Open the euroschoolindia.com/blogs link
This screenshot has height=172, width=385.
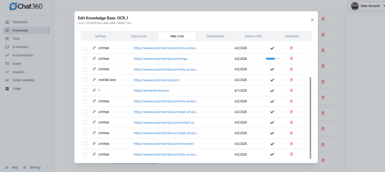coord(160,59)
